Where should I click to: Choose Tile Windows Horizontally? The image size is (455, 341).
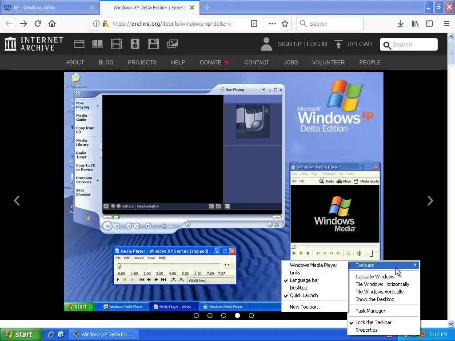383,284
